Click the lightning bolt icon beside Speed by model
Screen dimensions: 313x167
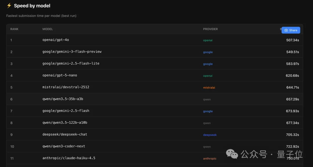coord(9,6)
